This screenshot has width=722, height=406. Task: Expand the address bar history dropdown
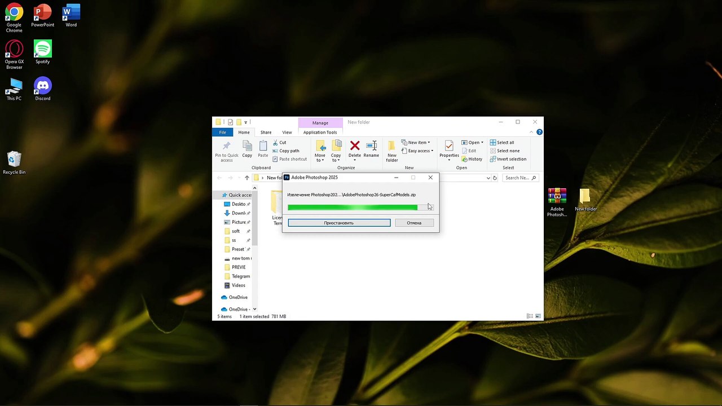(488, 178)
